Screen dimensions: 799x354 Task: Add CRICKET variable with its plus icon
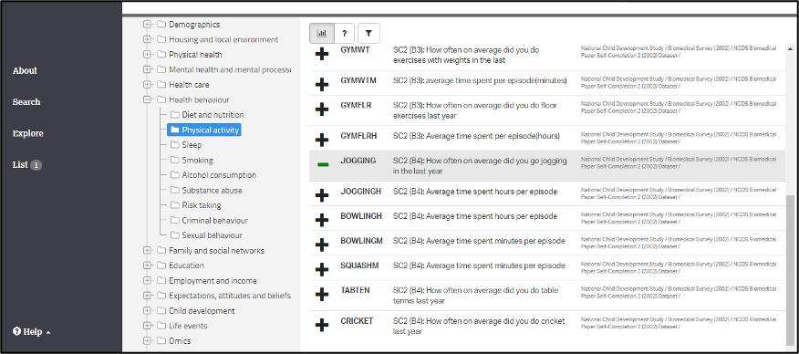[x=322, y=325]
